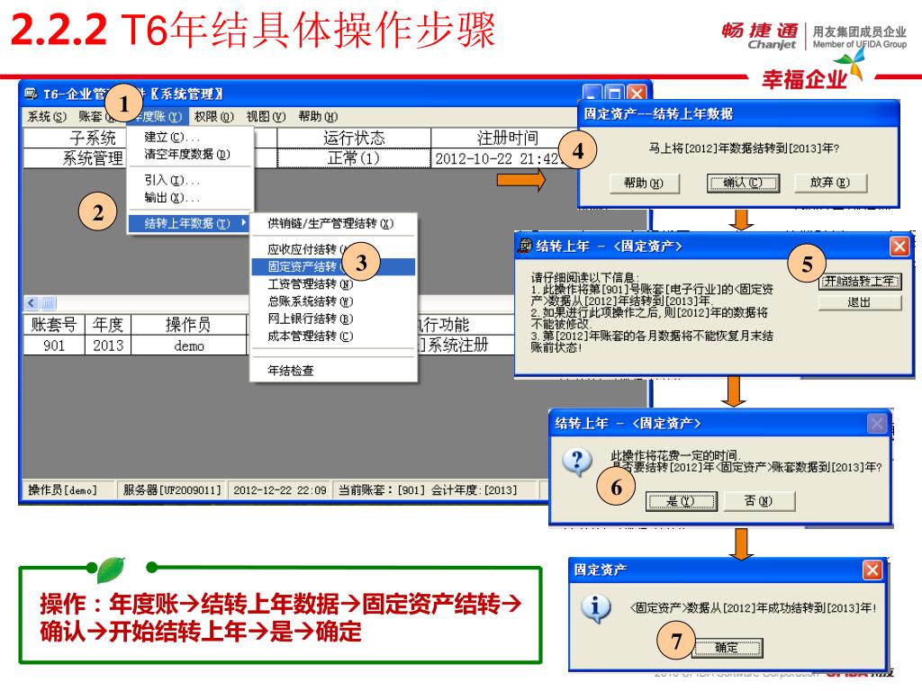The image size is (922, 691).
Task: Maximize the T6 system management window
Action: click(x=614, y=94)
